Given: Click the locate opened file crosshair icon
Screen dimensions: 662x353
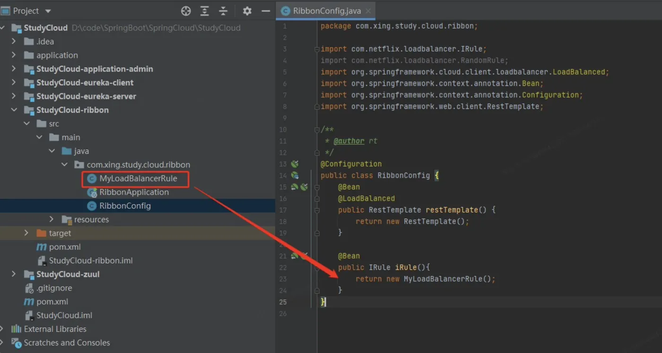Looking at the screenshot, I should (x=186, y=11).
